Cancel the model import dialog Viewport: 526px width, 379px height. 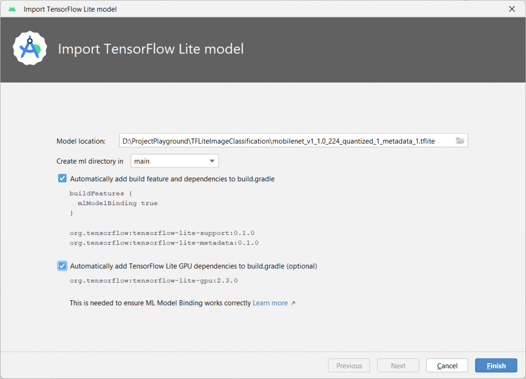coord(446,365)
